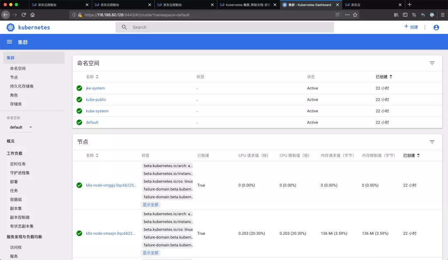Open 守护进程集 in sidebar
Image resolution: width=448 pixels, height=260 pixels.
click(x=20, y=173)
